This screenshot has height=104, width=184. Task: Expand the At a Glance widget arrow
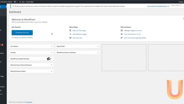pyautogui.click(x=52, y=46)
